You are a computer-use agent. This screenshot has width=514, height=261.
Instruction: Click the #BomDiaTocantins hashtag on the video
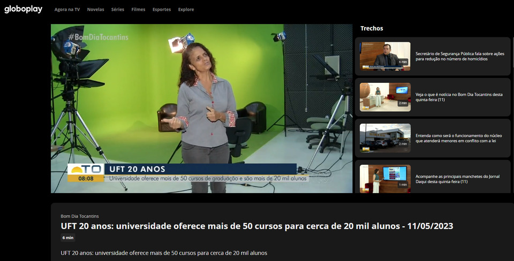coord(99,37)
